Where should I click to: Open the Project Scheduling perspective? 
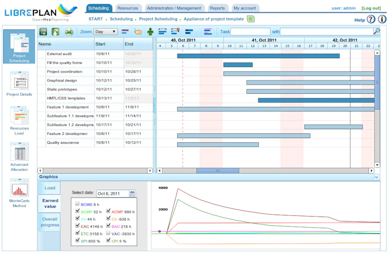pyautogui.click(x=19, y=47)
